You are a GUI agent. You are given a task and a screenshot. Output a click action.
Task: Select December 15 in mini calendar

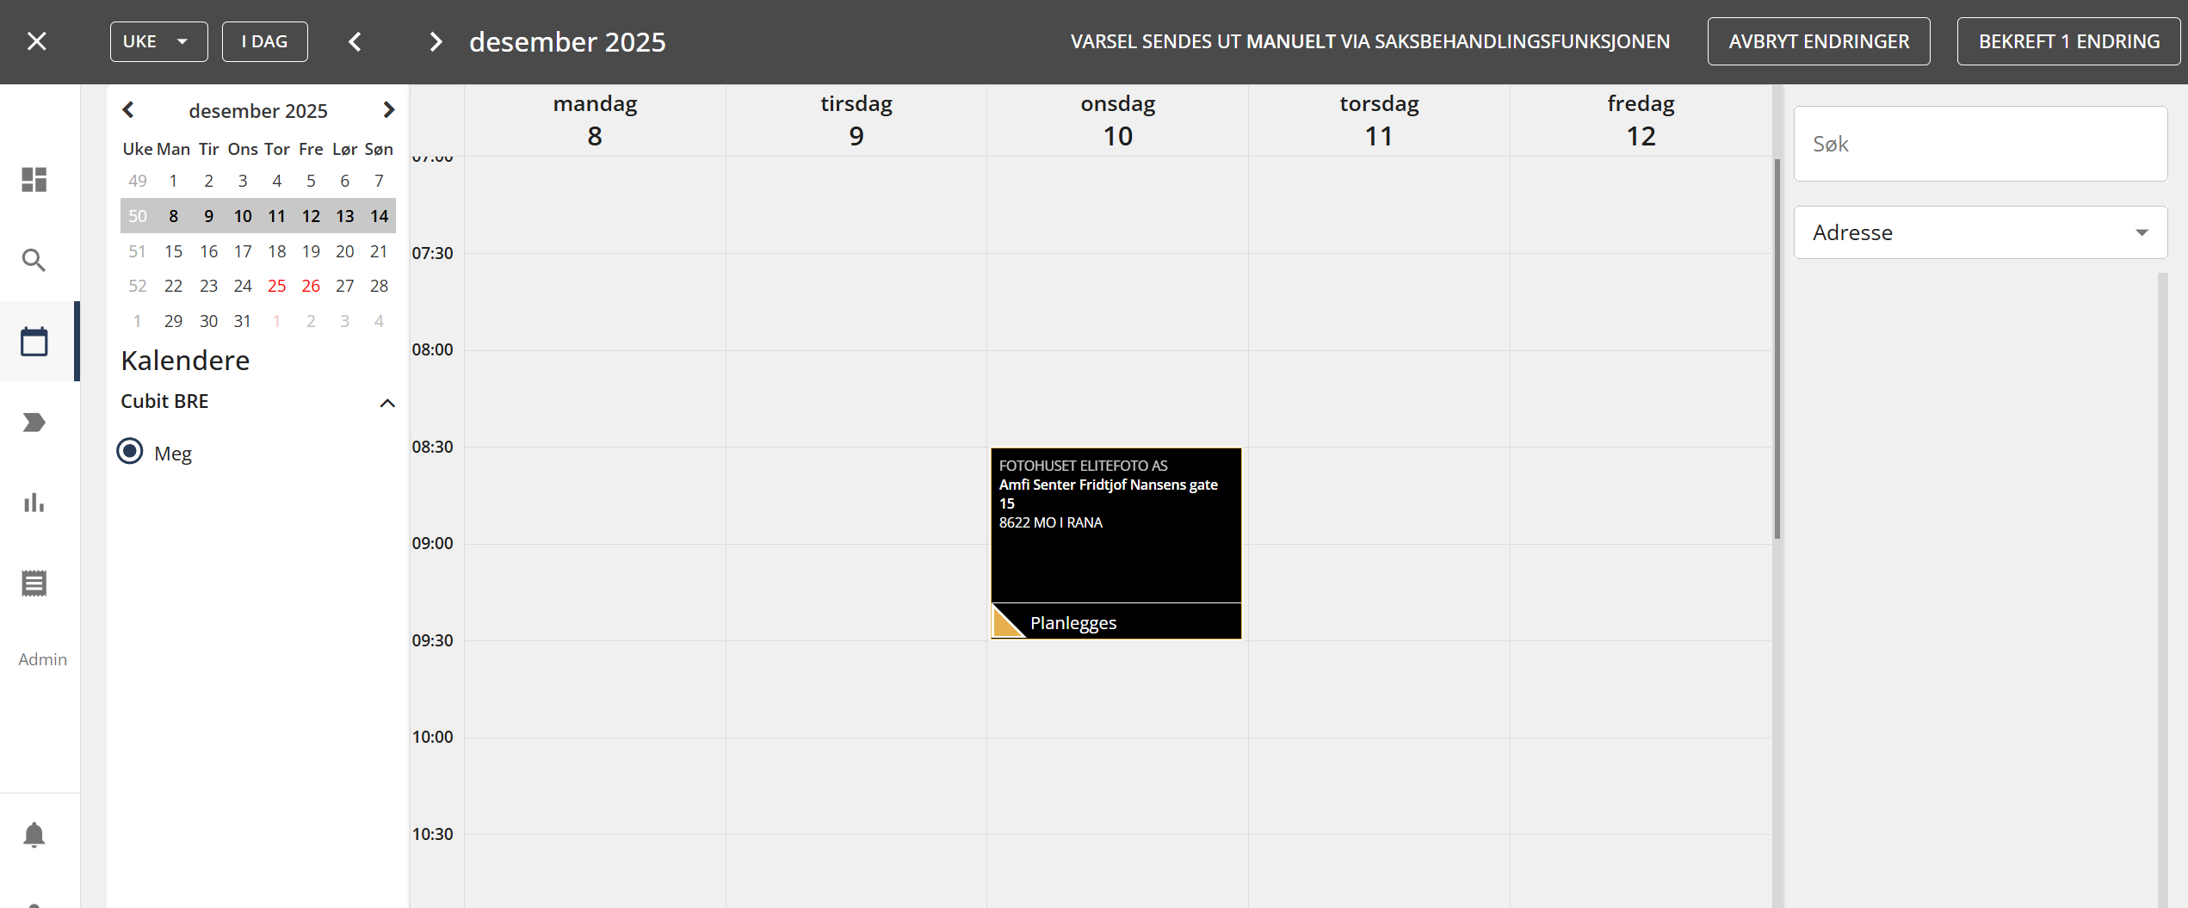173,251
